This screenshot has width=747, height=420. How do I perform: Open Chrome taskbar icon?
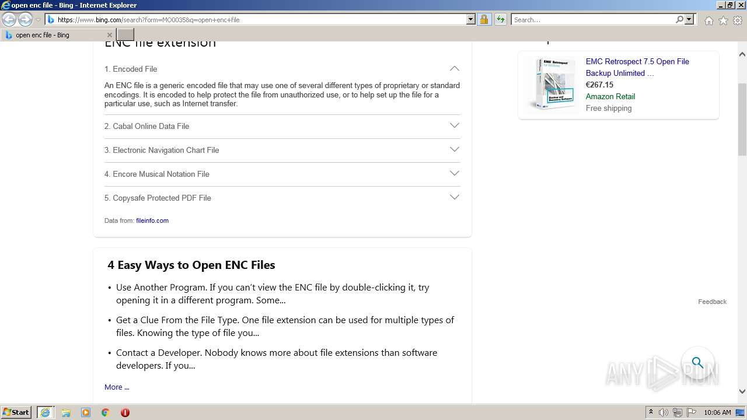pyautogui.click(x=105, y=412)
